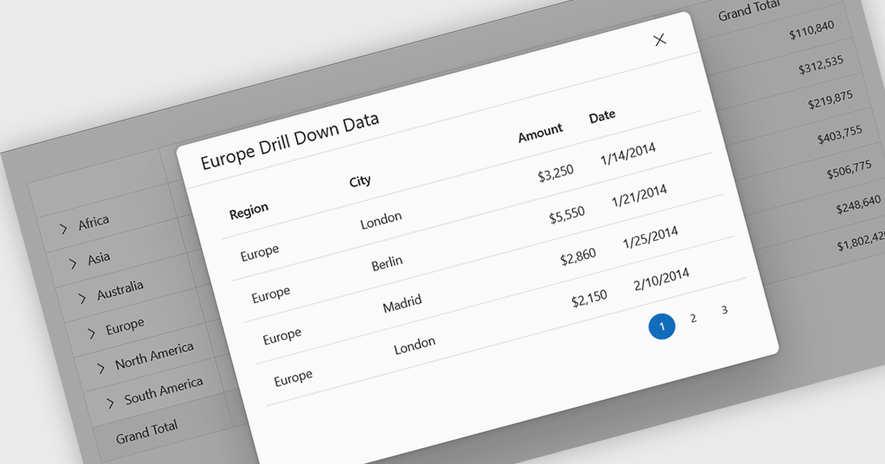
Task: Sort by the Date column header
Action: (x=602, y=116)
